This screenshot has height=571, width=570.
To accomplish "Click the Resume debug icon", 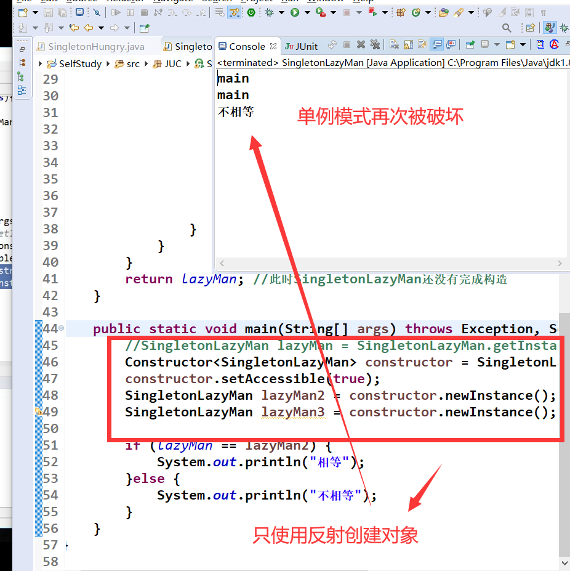I will pos(116,13).
